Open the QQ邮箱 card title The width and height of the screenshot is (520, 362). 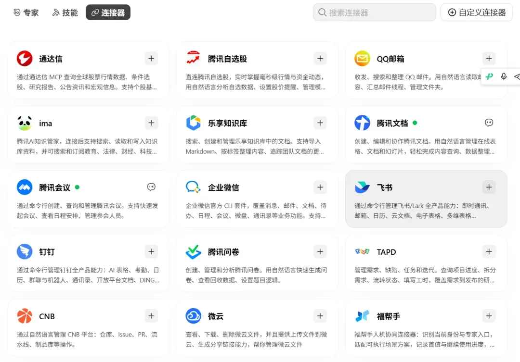390,59
